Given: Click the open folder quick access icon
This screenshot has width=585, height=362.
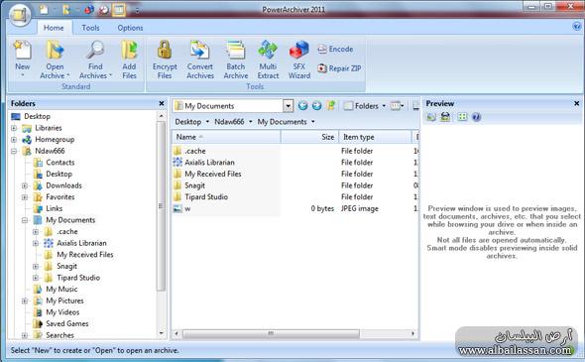Looking at the screenshot, I should 66,9.
